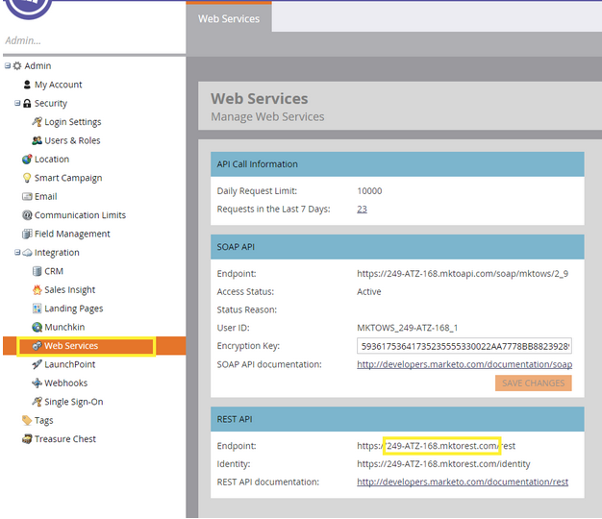Click the Integration cloud icon
Image resolution: width=602 pixels, height=519 pixels.
tap(27, 253)
